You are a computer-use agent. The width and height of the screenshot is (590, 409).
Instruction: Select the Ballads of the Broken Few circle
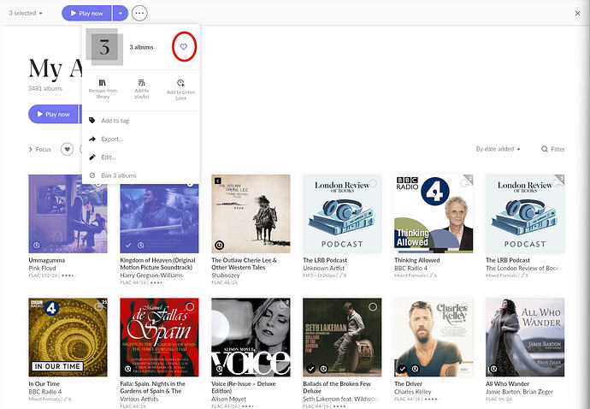click(x=373, y=306)
